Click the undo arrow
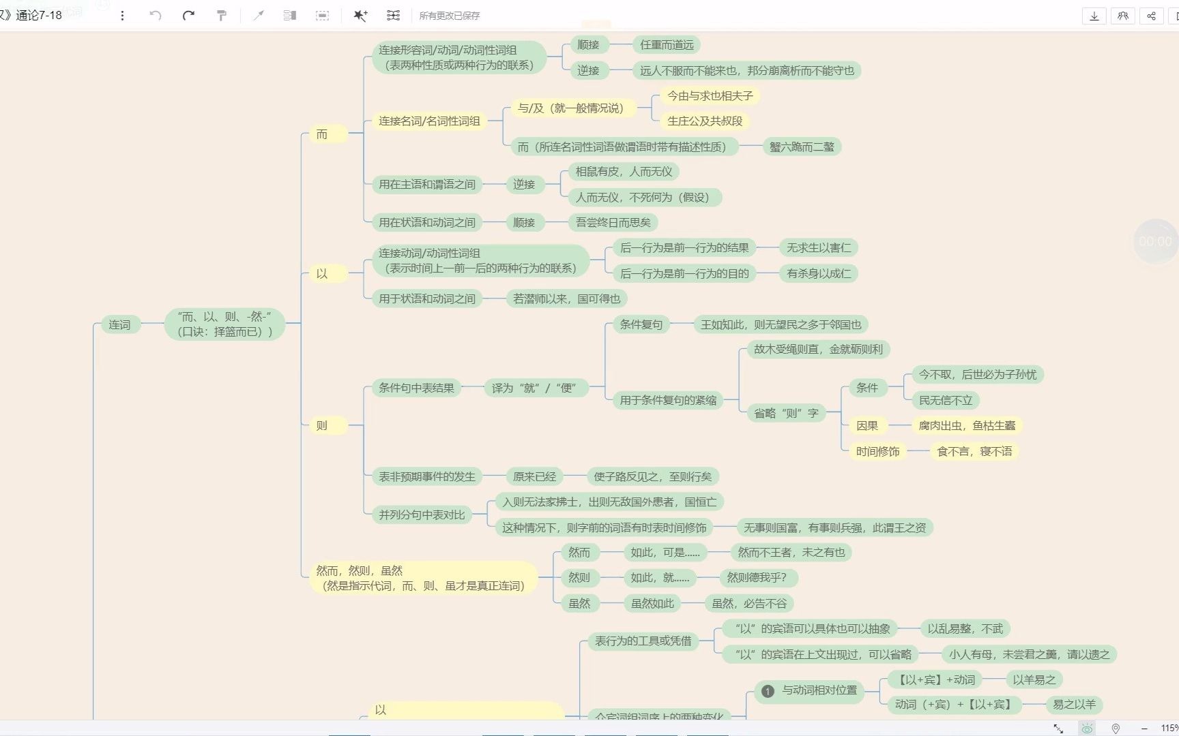The image size is (1179, 736). pos(156,16)
